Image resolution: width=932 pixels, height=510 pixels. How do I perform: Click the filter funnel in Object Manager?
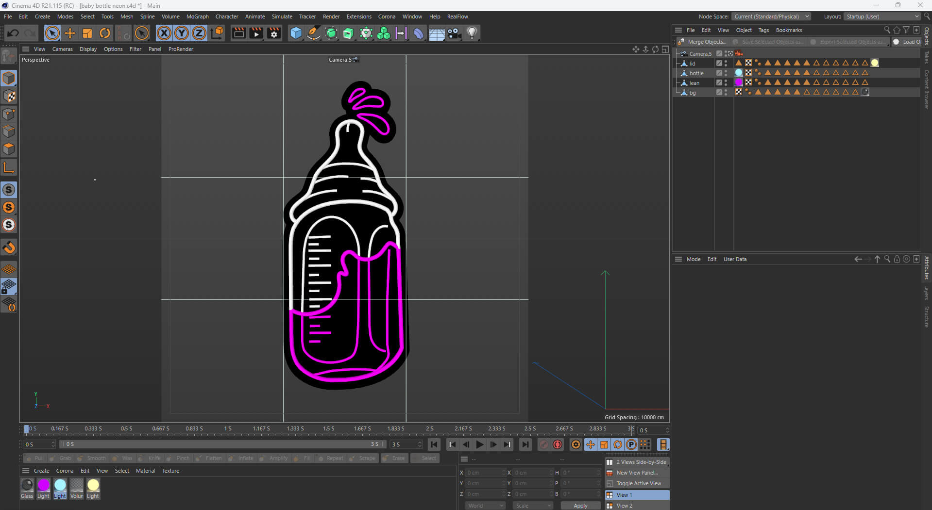click(x=906, y=30)
